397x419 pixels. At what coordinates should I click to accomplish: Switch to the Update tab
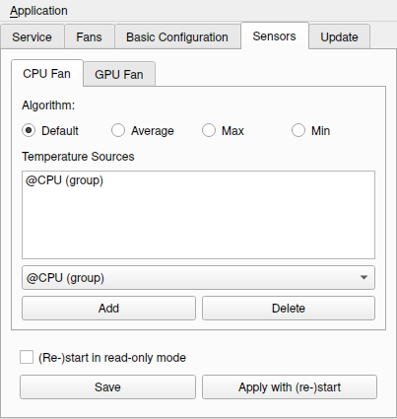(339, 36)
